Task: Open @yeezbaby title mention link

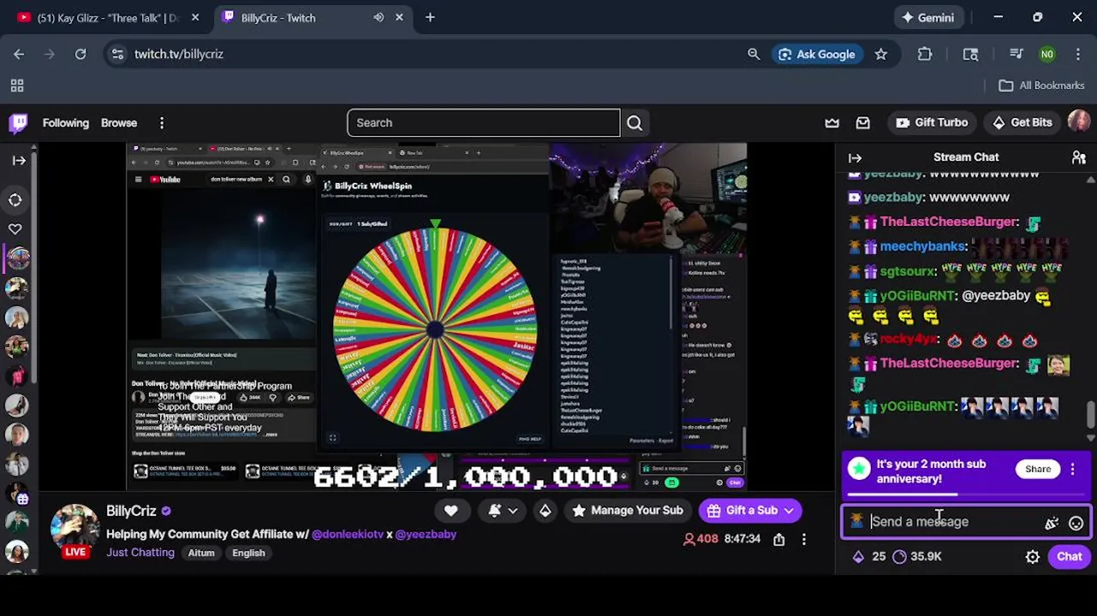Action: coord(426,534)
